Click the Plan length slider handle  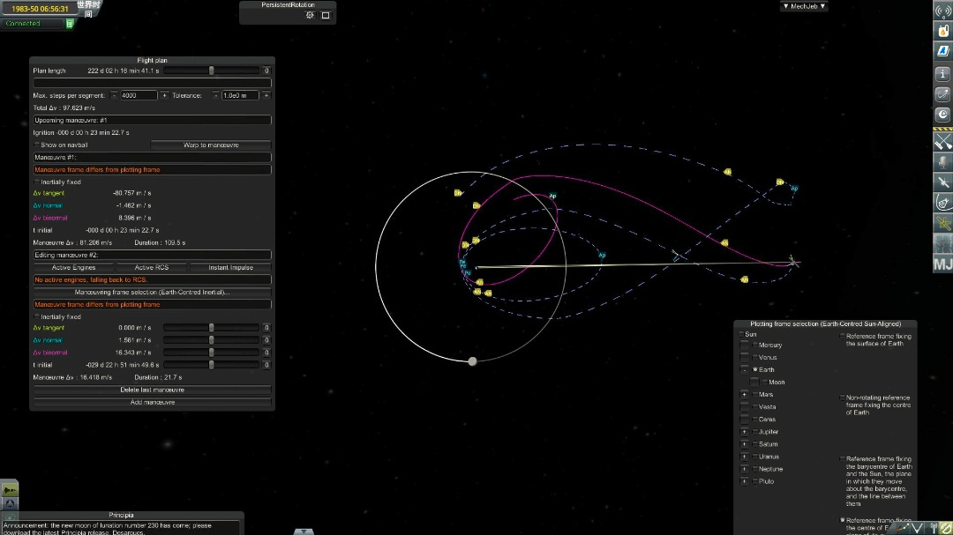(x=212, y=71)
